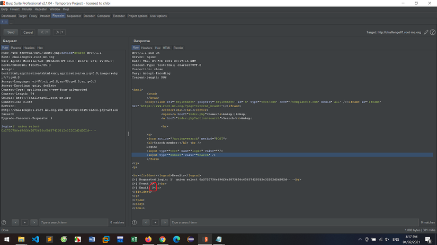Open Excel from the taskbar
This screenshot has width=437, height=245.
134,239
